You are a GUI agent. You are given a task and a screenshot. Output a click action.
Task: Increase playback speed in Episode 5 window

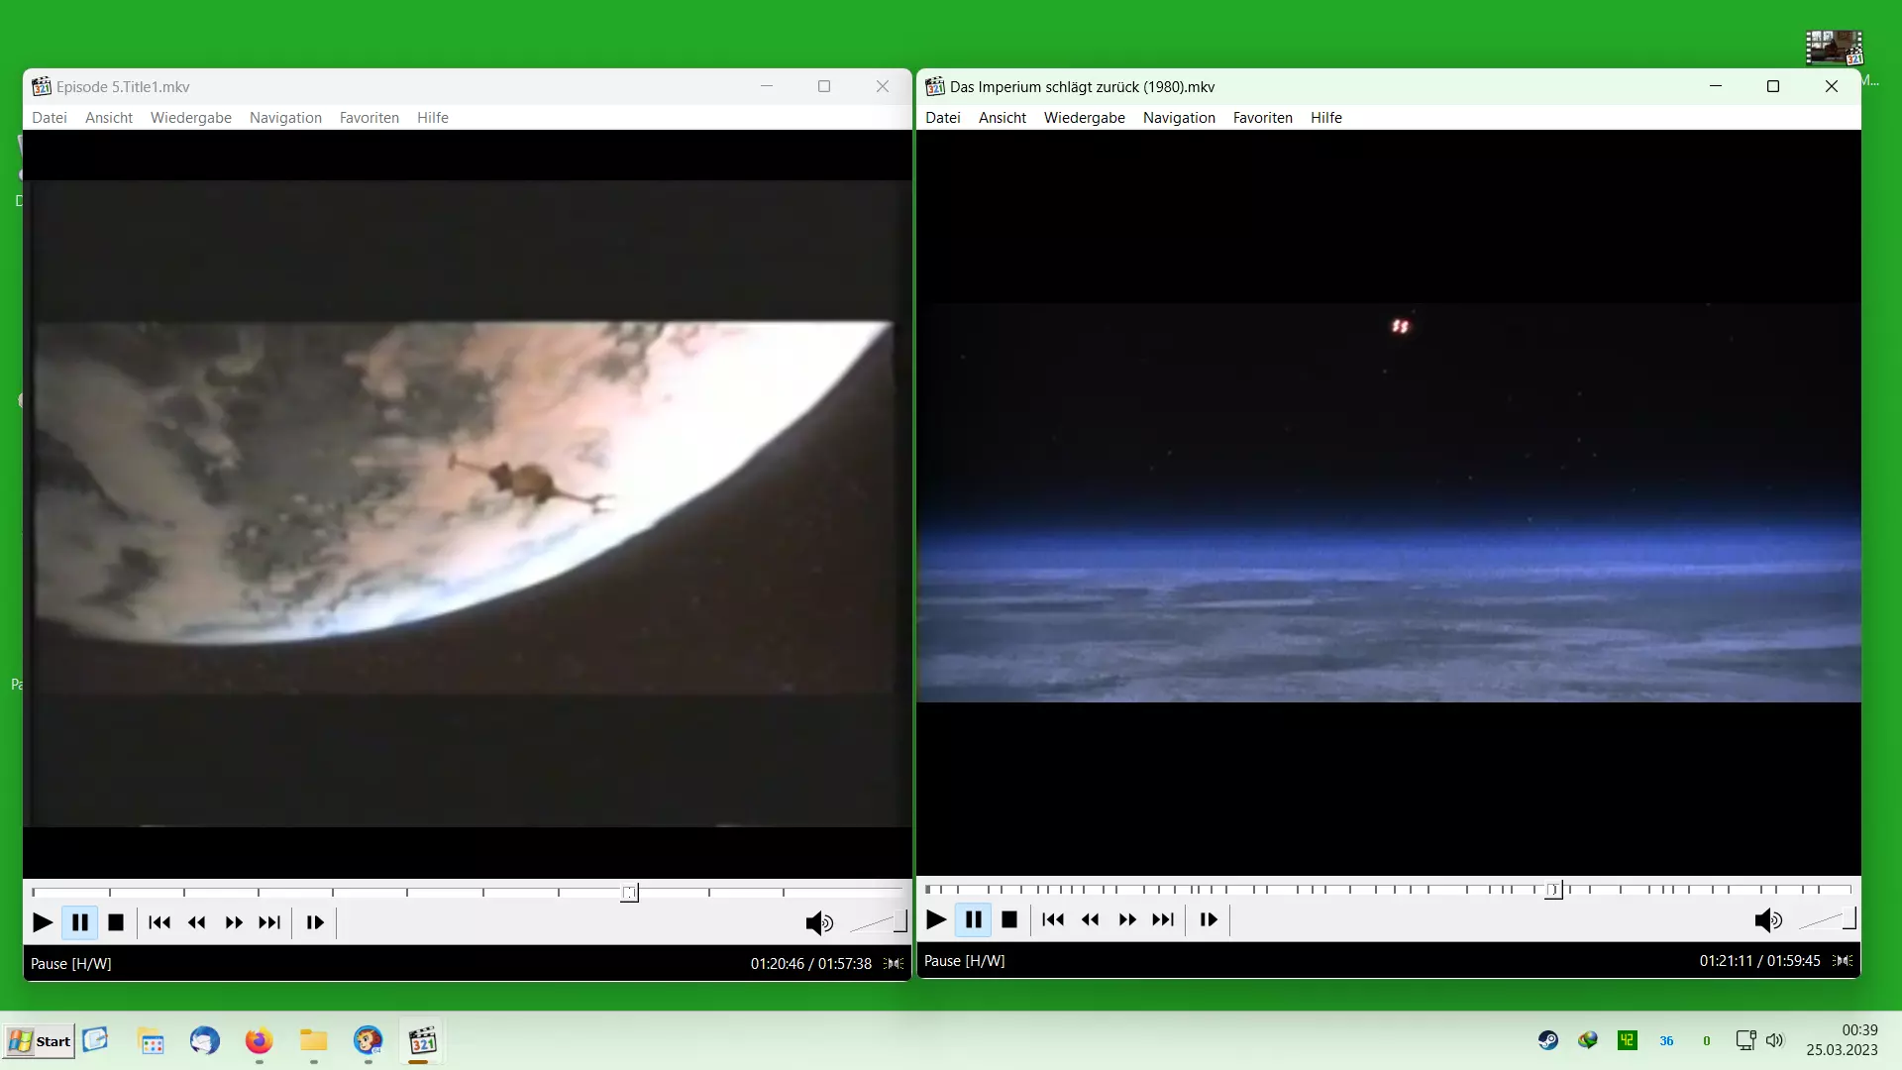234,922
